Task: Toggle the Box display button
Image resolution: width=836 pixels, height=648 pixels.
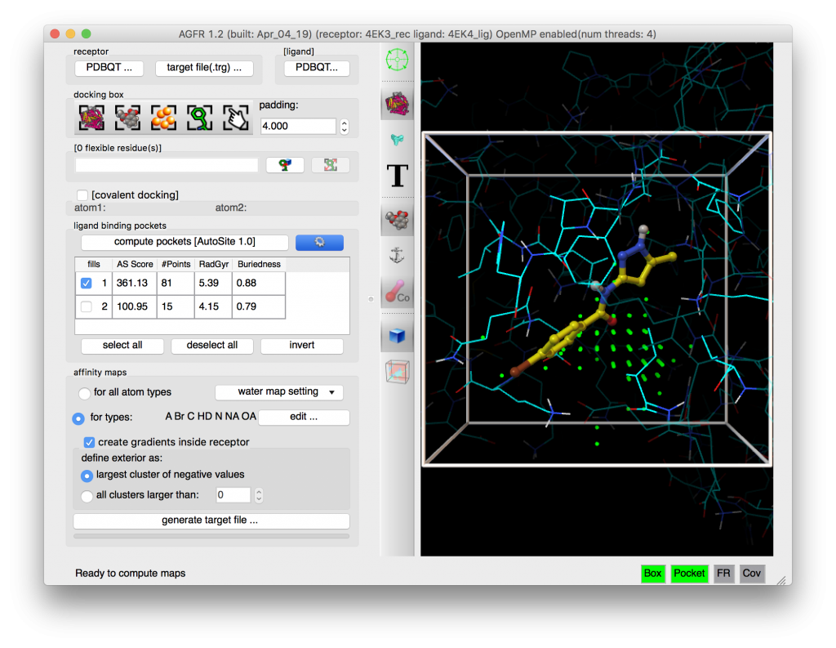Action: 653,574
